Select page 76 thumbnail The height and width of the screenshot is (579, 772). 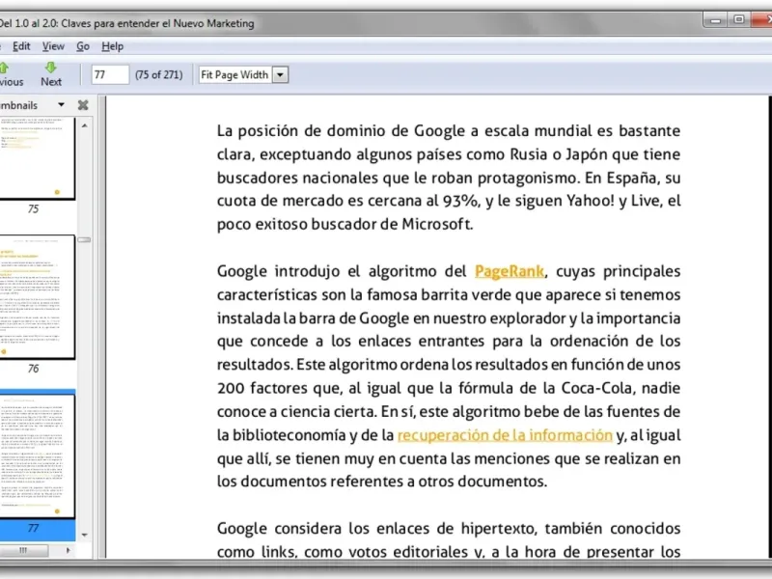click(x=37, y=297)
